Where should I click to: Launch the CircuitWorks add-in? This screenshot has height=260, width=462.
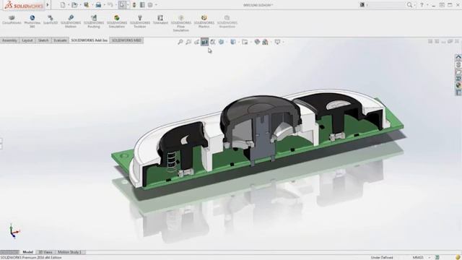click(x=12, y=19)
